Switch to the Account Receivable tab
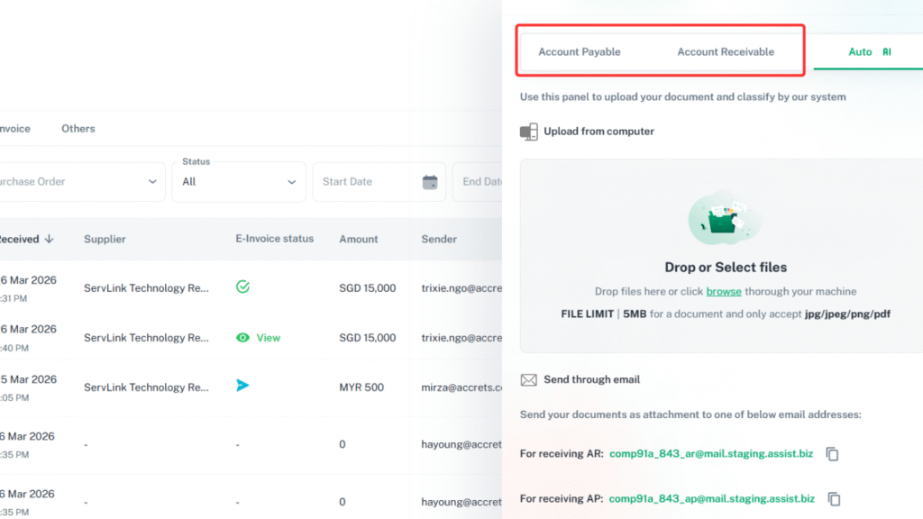Viewport: 923px width, 519px height. (726, 51)
